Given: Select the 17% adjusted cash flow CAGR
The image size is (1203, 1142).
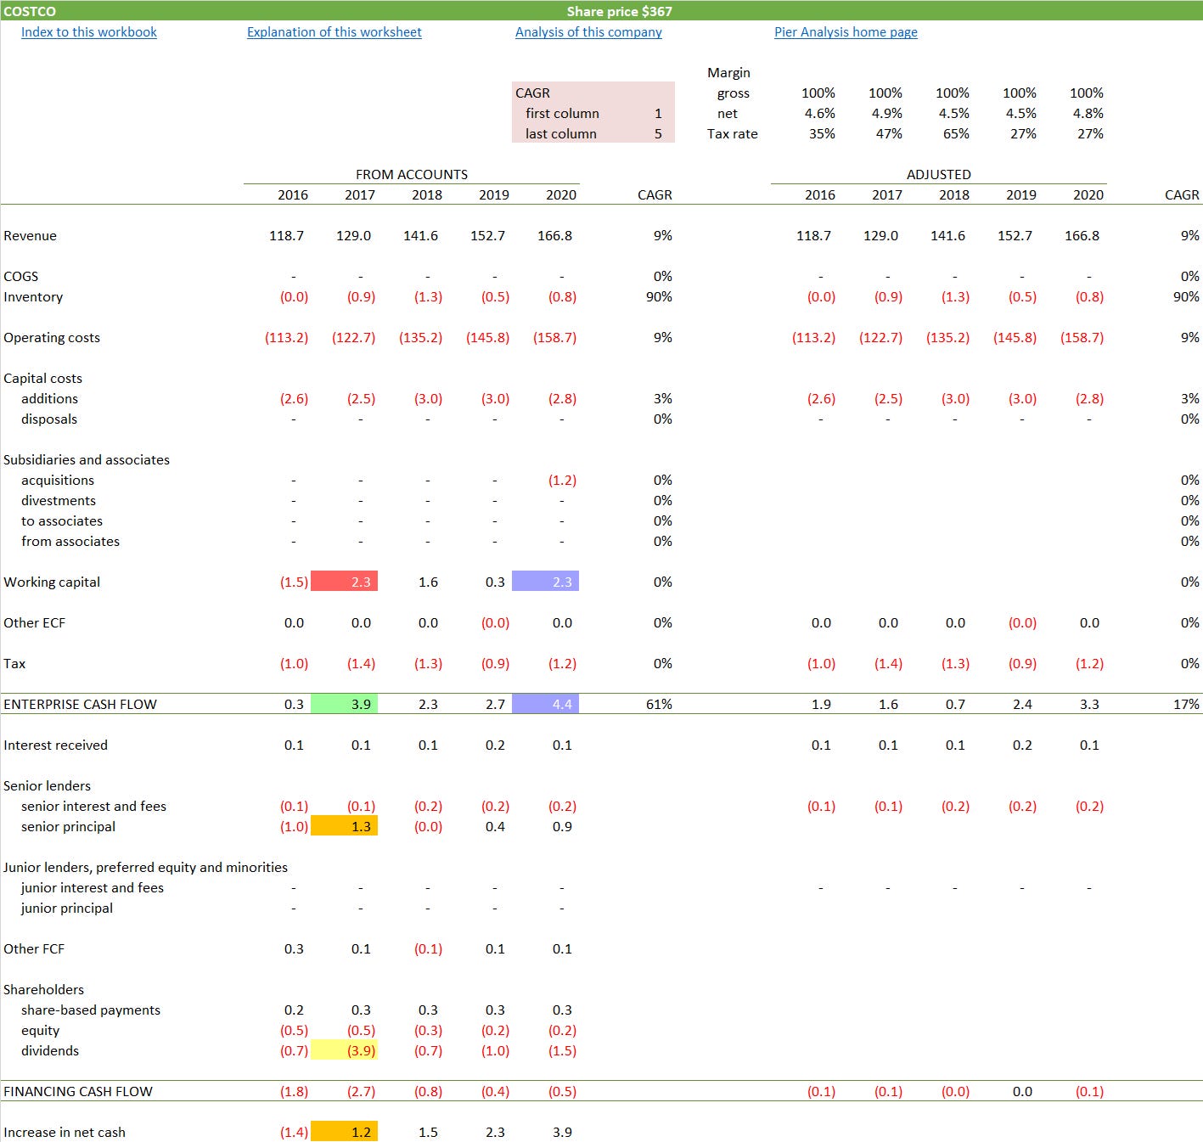Looking at the screenshot, I should (1186, 704).
